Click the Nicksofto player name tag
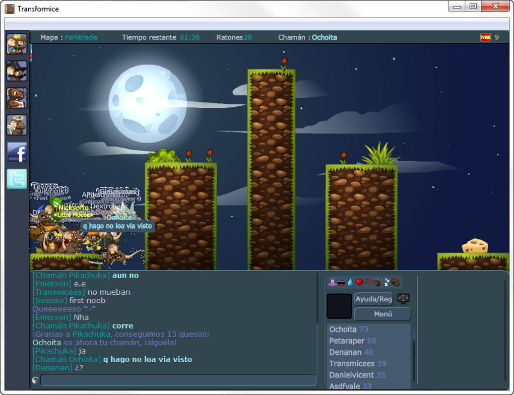Viewport: 514px width, 395px height. tap(74, 208)
